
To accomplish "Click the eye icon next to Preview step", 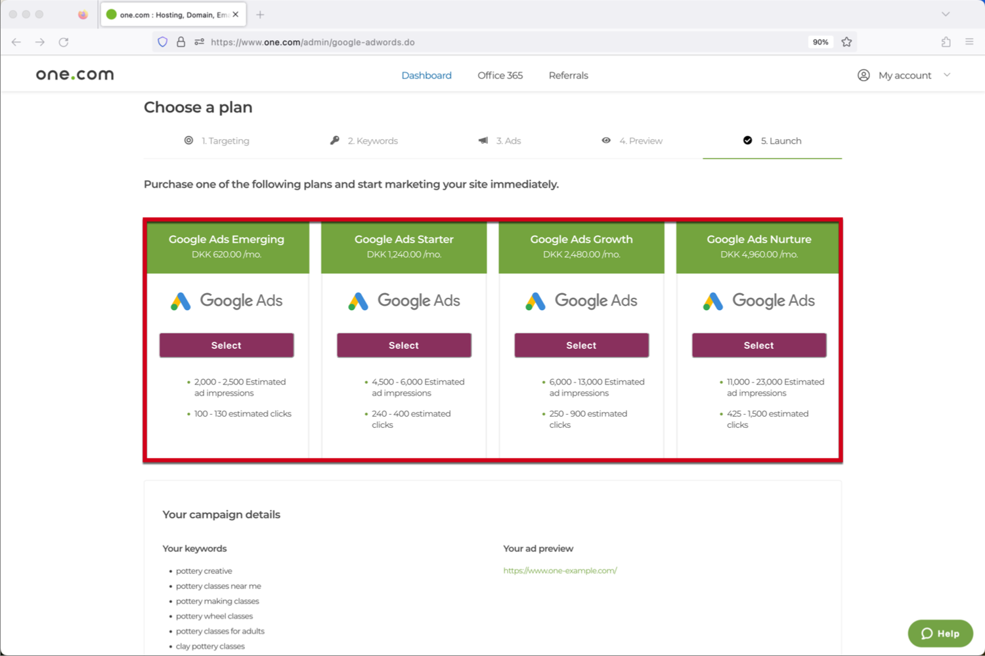I will pyautogui.click(x=606, y=140).
